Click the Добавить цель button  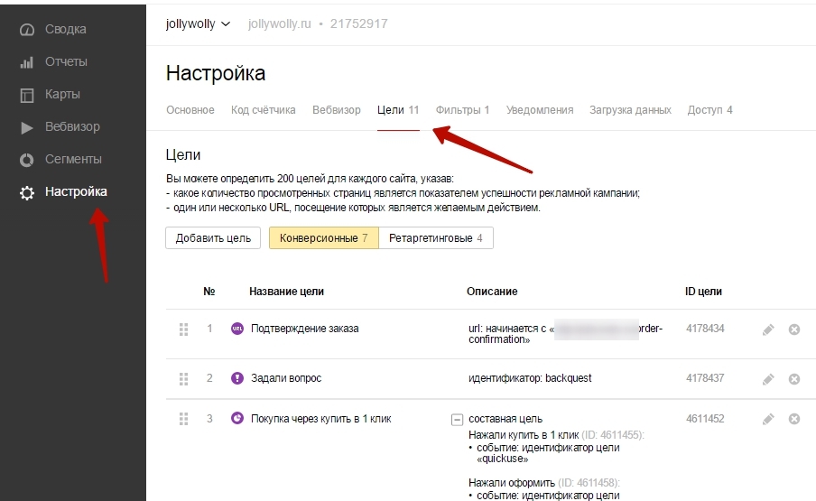[x=213, y=237]
